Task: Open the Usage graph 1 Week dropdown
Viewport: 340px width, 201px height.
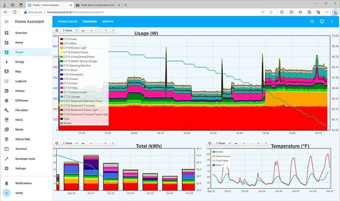Action: coord(70,31)
